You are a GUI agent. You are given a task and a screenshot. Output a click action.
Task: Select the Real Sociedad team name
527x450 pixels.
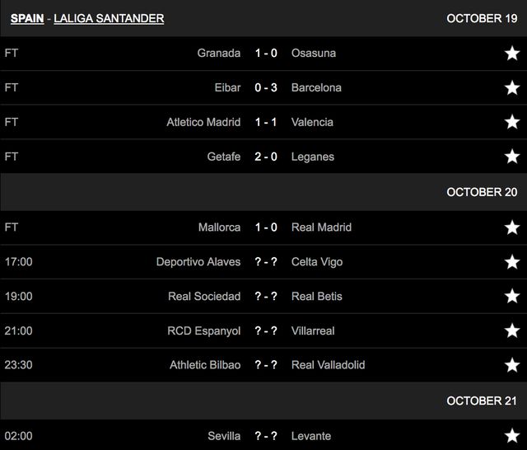tap(204, 296)
